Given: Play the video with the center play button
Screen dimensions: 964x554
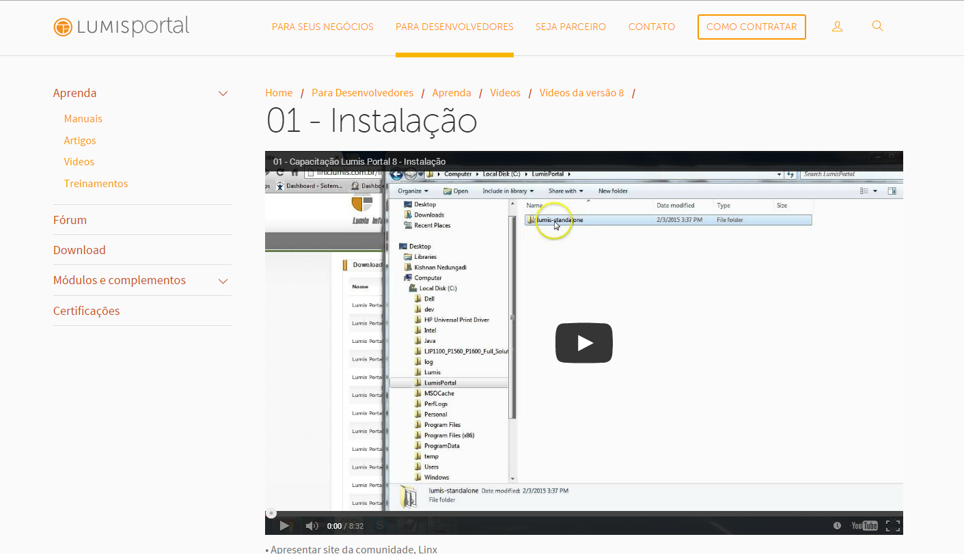Looking at the screenshot, I should 584,343.
